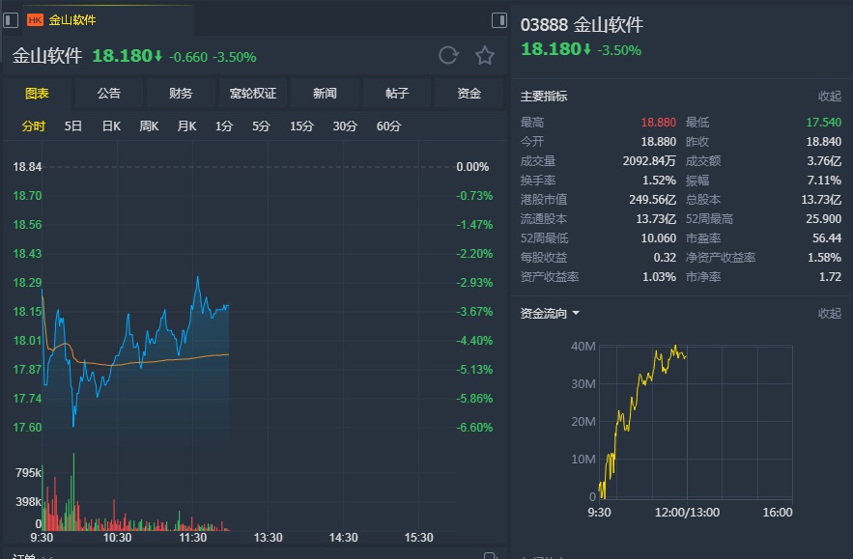Go to the 资金 tab
The height and width of the screenshot is (559, 853).
click(469, 94)
